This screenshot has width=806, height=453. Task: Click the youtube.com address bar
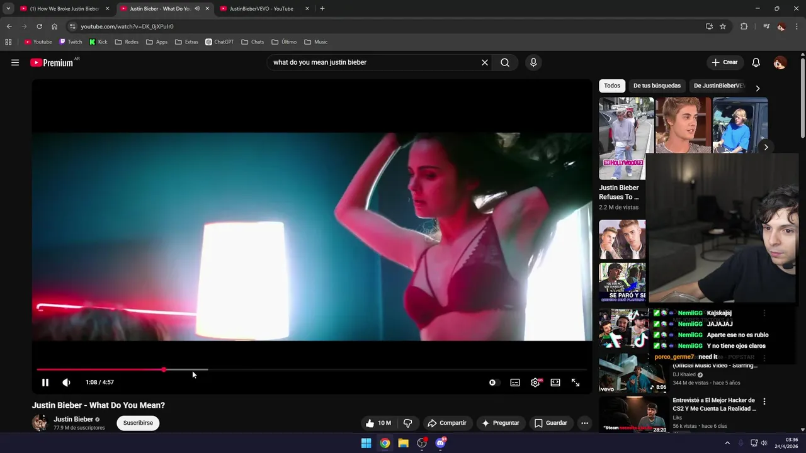385,26
